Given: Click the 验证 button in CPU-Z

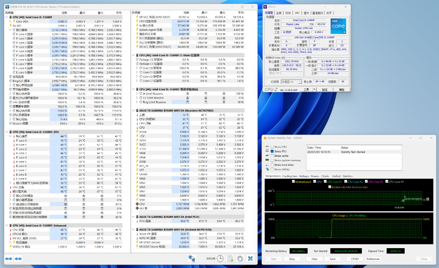Looking at the screenshot, I should coord(325,89).
